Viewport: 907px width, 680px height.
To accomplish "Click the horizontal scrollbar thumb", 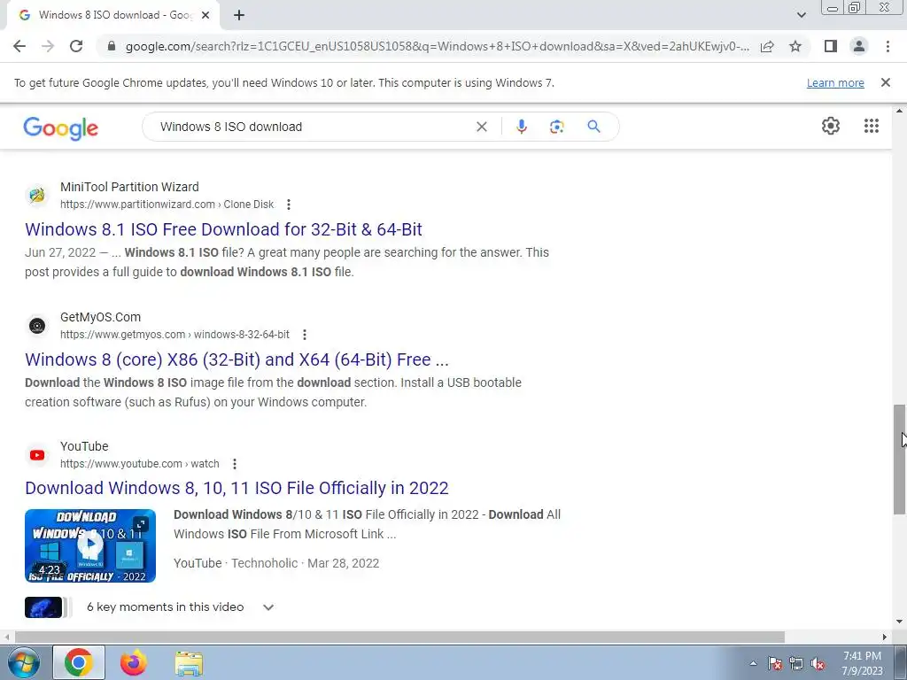I will click(x=399, y=637).
